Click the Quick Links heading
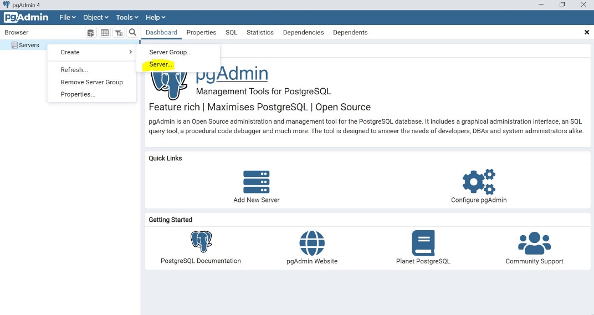Image resolution: width=594 pixels, height=315 pixels. (x=165, y=158)
